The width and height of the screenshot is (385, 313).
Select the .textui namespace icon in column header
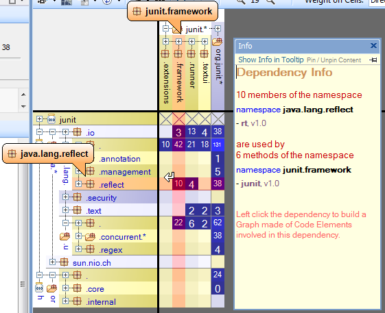(205, 53)
